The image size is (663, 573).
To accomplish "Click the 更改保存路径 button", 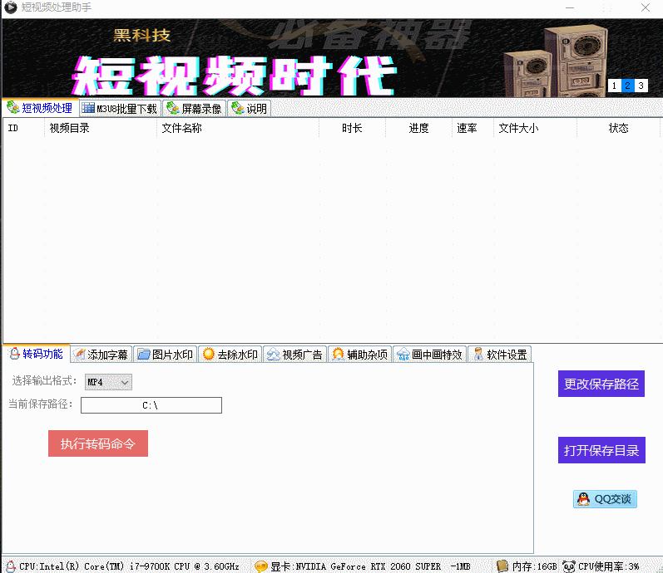I will [601, 384].
